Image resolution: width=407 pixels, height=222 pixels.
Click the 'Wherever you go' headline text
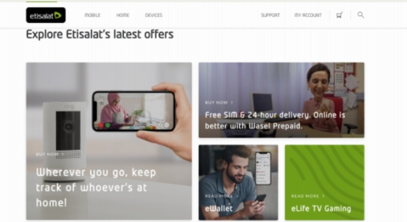point(96,187)
